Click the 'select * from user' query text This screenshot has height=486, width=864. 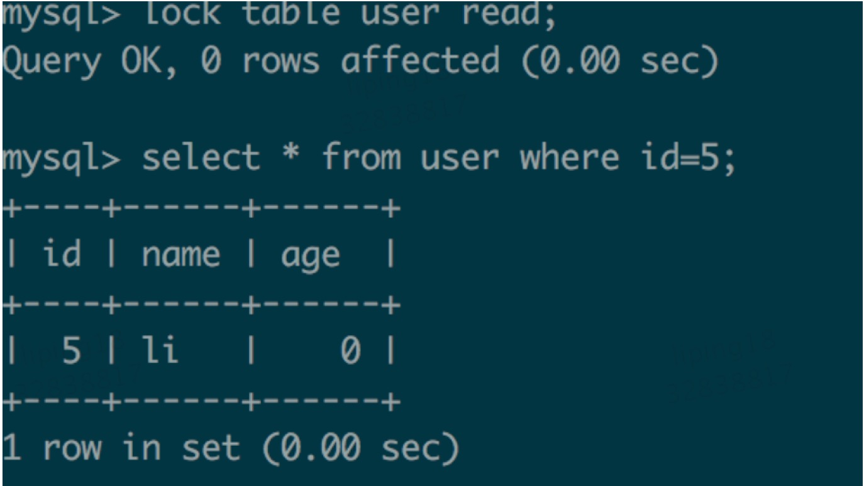coord(321,157)
